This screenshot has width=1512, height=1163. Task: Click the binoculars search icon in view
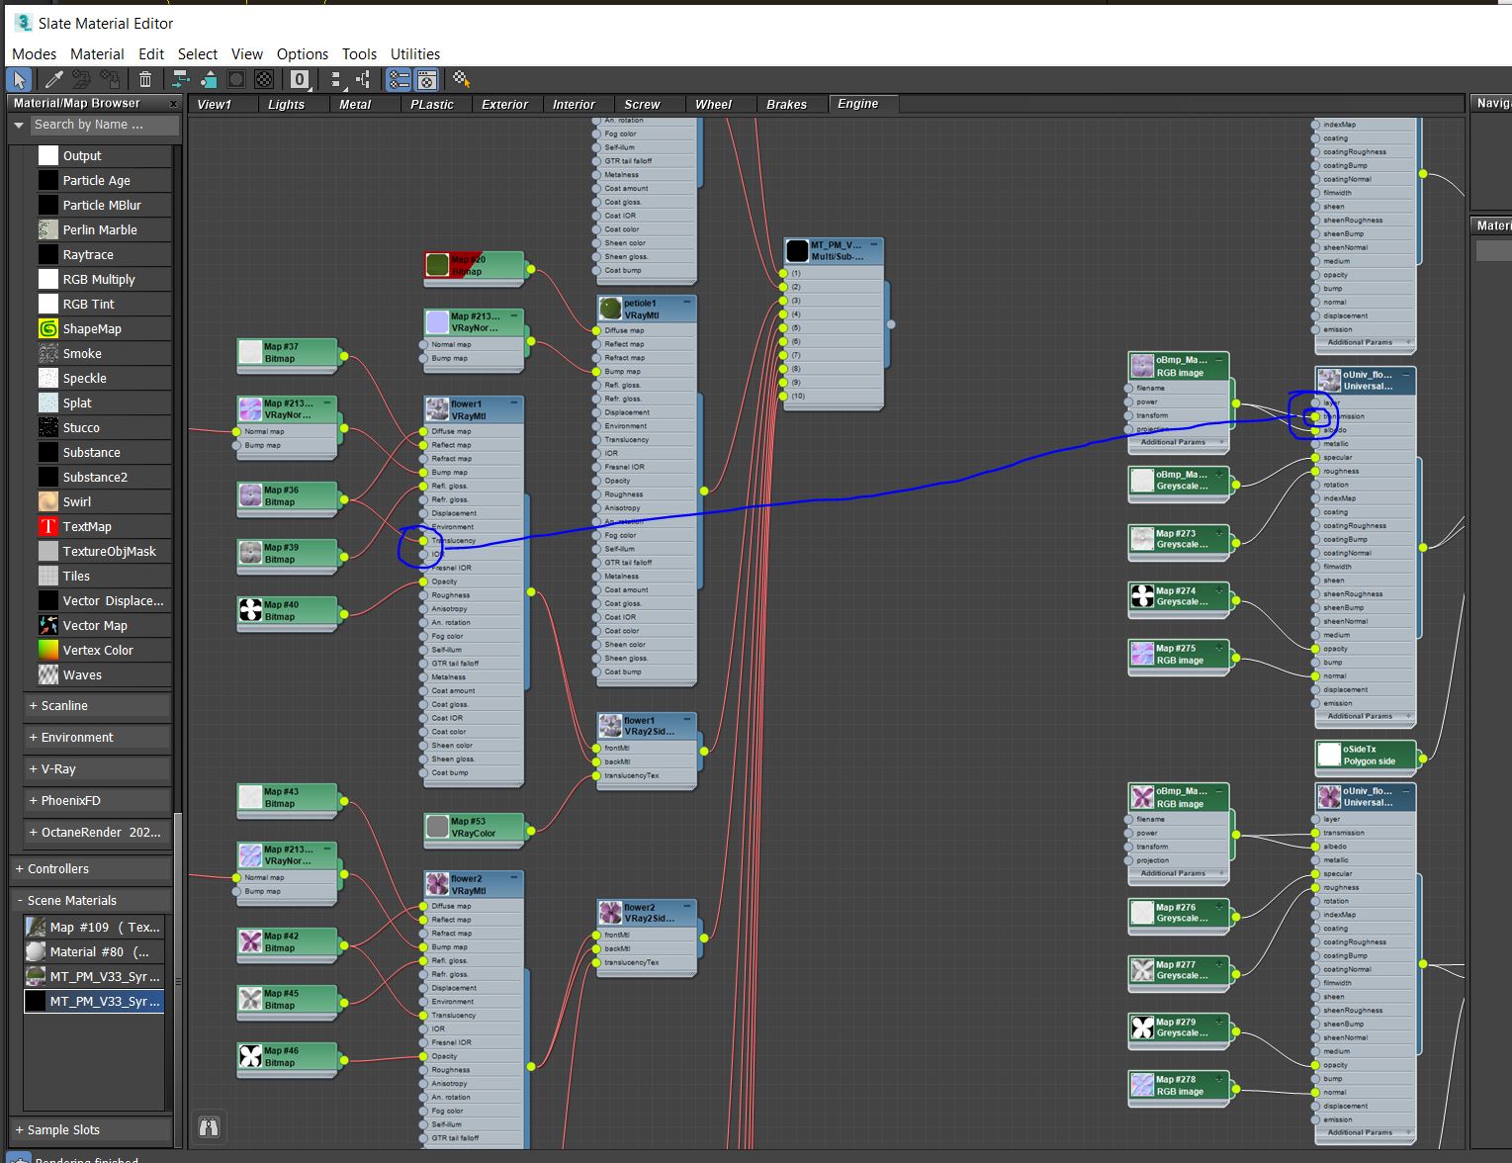coord(209,1126)
